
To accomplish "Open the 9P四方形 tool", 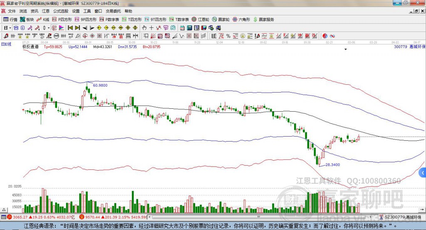I will coord(86,20).
